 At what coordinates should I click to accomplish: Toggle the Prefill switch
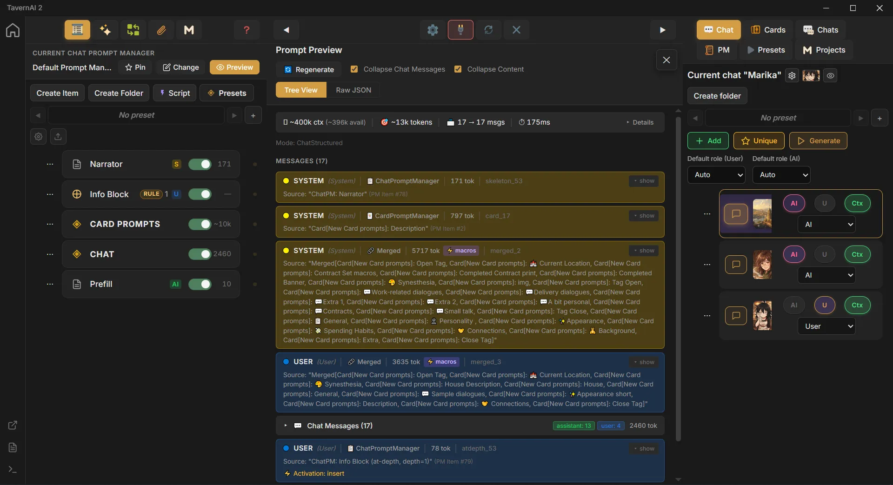pyautogui.click(x=200, y=284)
